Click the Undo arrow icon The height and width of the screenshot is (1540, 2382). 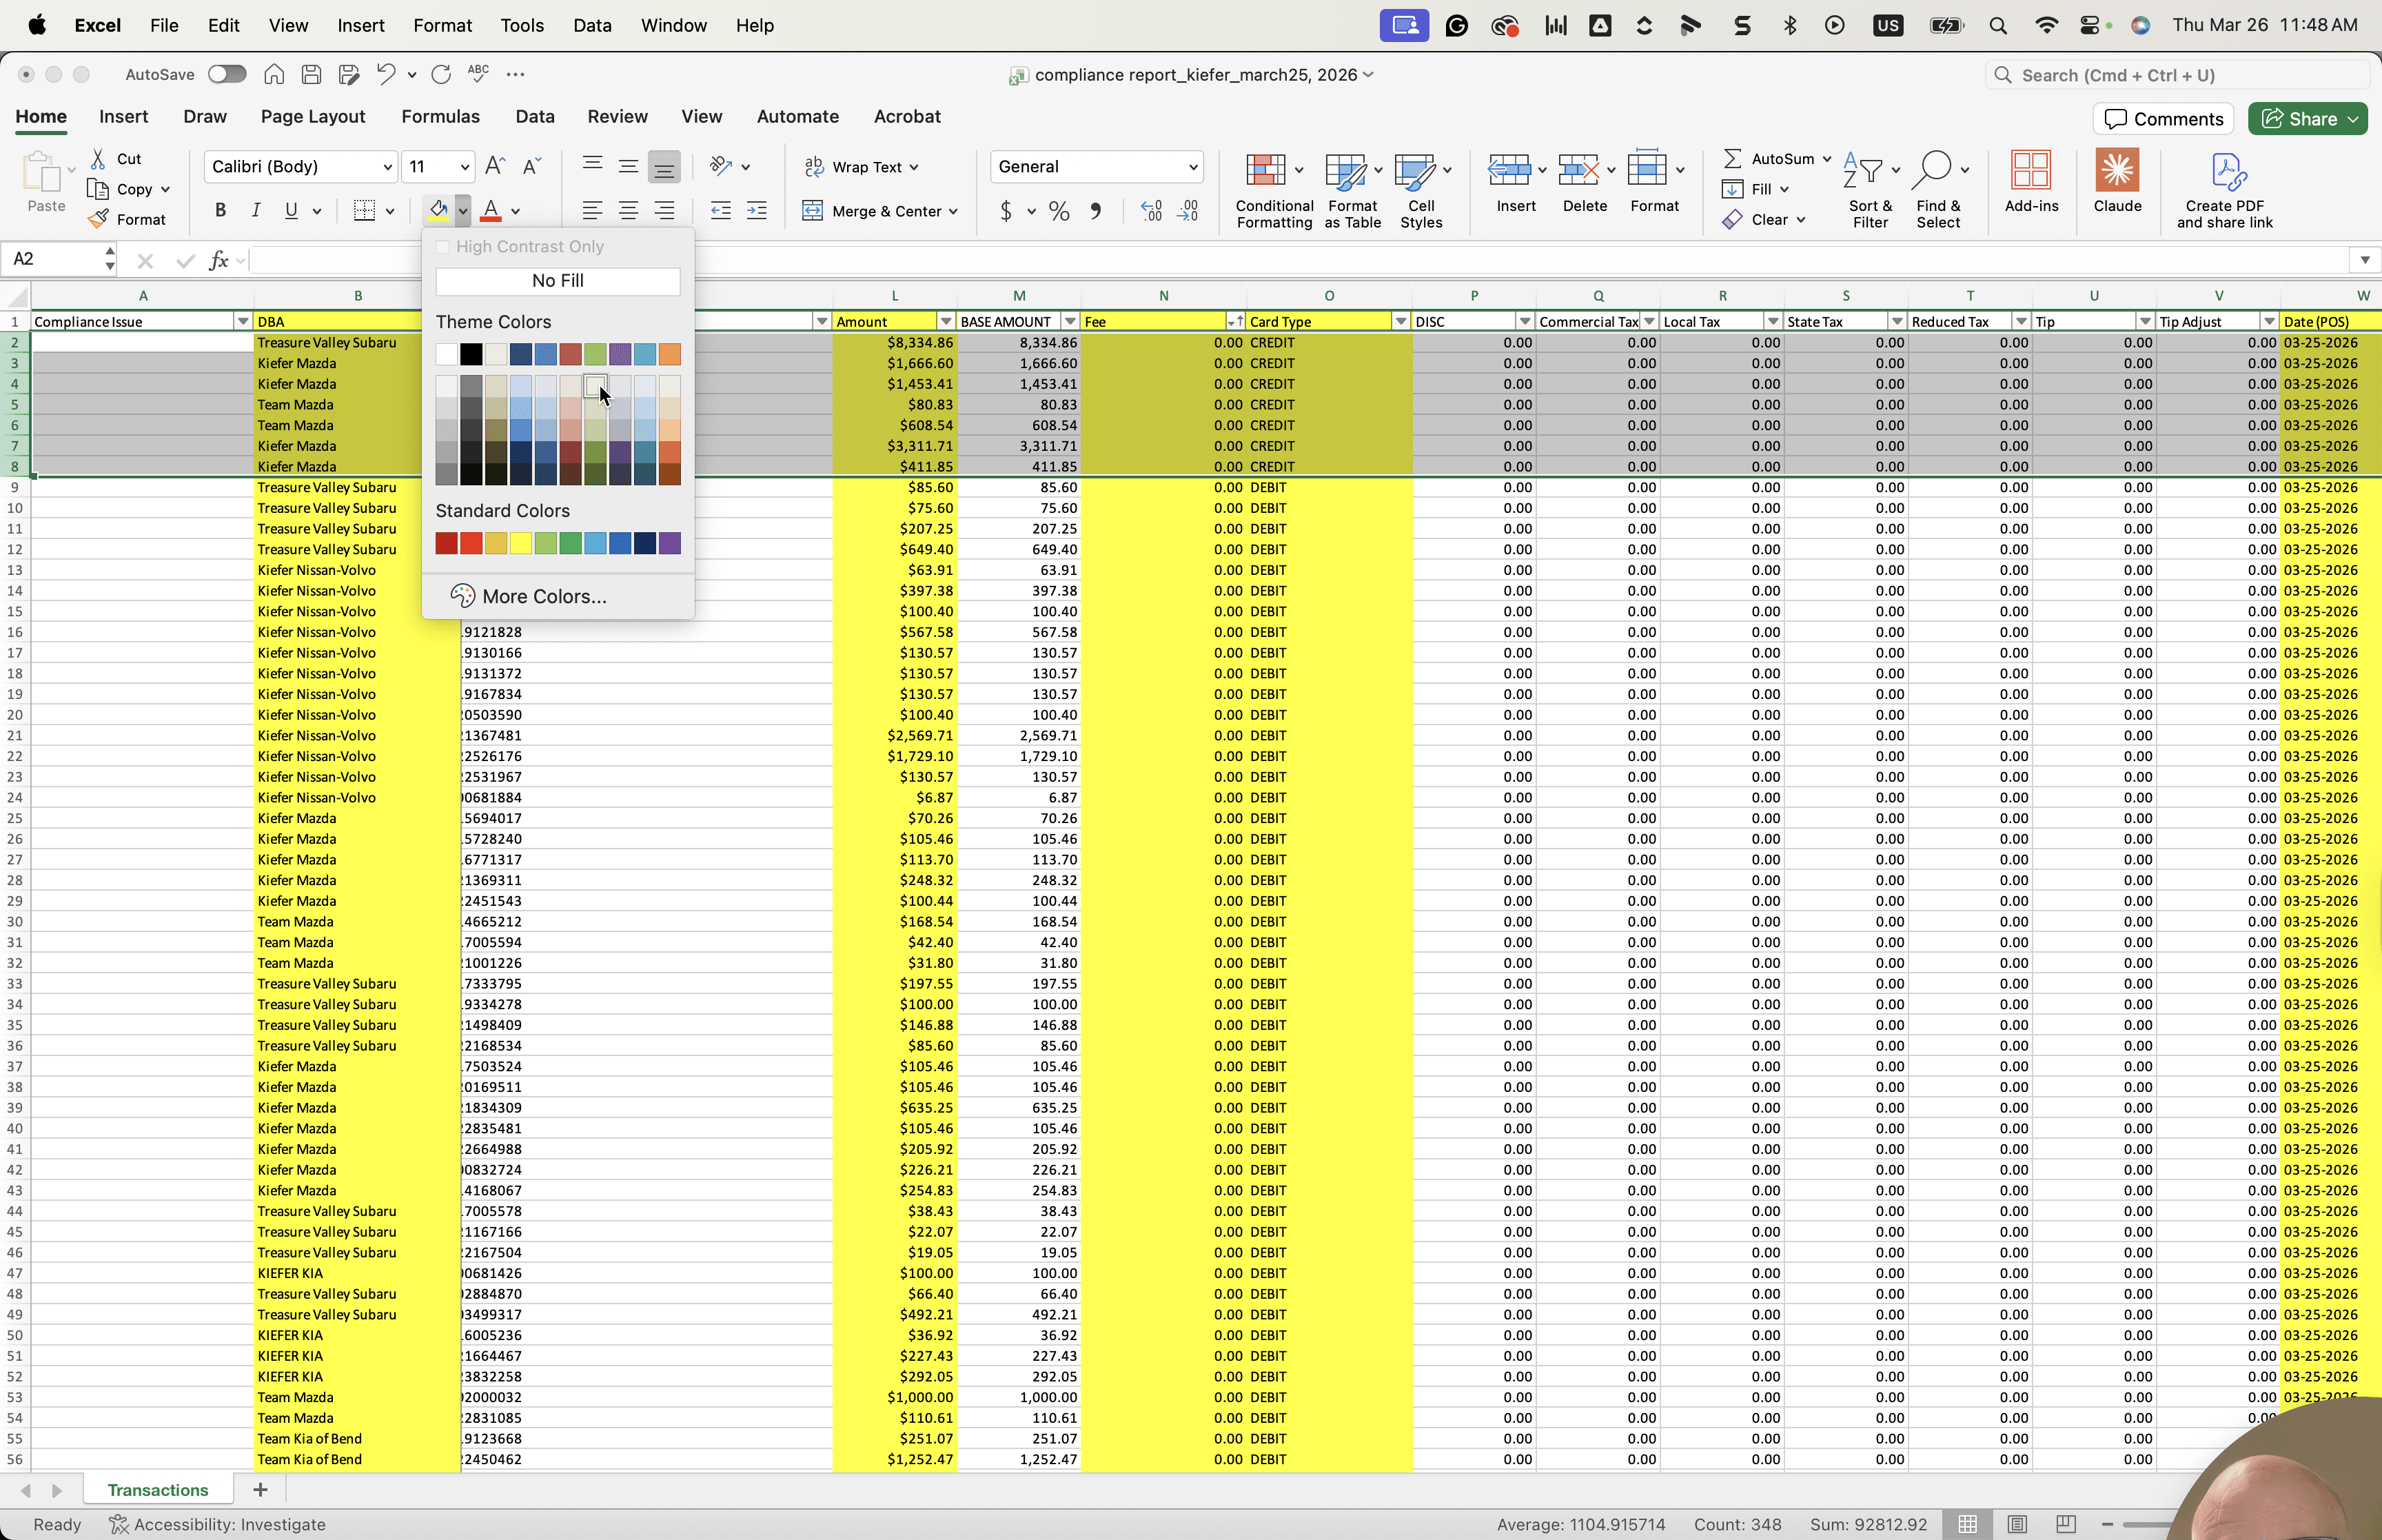pyautogui.click(x=385, y=74)
